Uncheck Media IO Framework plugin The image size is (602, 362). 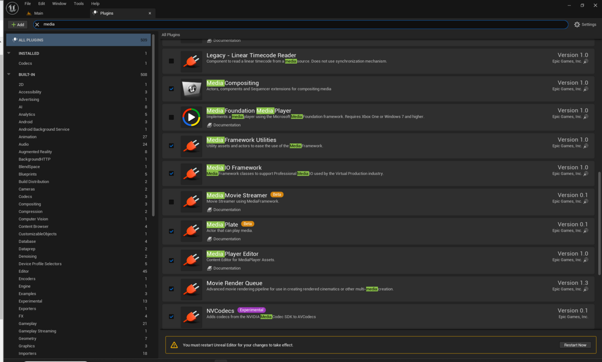(172, 173)
